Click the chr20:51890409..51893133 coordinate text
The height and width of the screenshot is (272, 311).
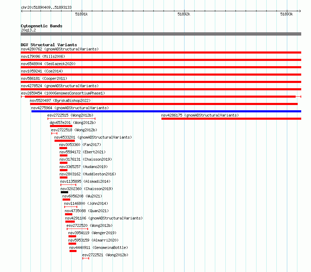pyautogui.click(x=46, y=7)
